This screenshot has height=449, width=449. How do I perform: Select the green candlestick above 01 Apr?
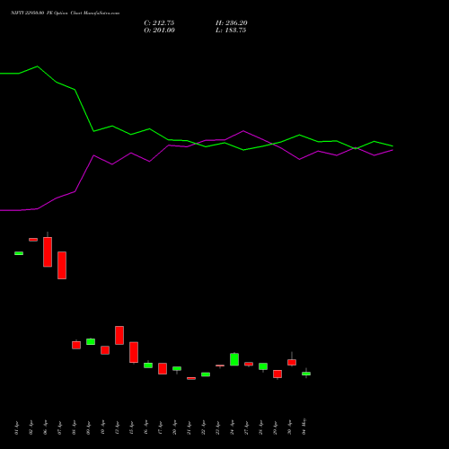pos(19,253)
